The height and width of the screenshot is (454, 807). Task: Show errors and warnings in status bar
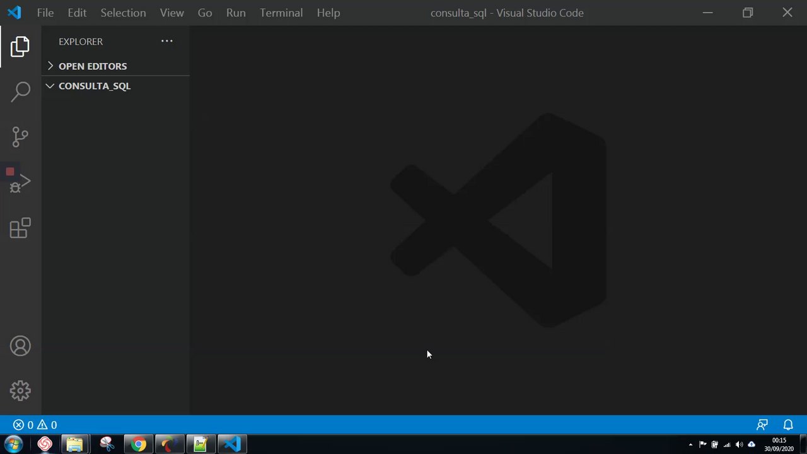click(35, 425)
